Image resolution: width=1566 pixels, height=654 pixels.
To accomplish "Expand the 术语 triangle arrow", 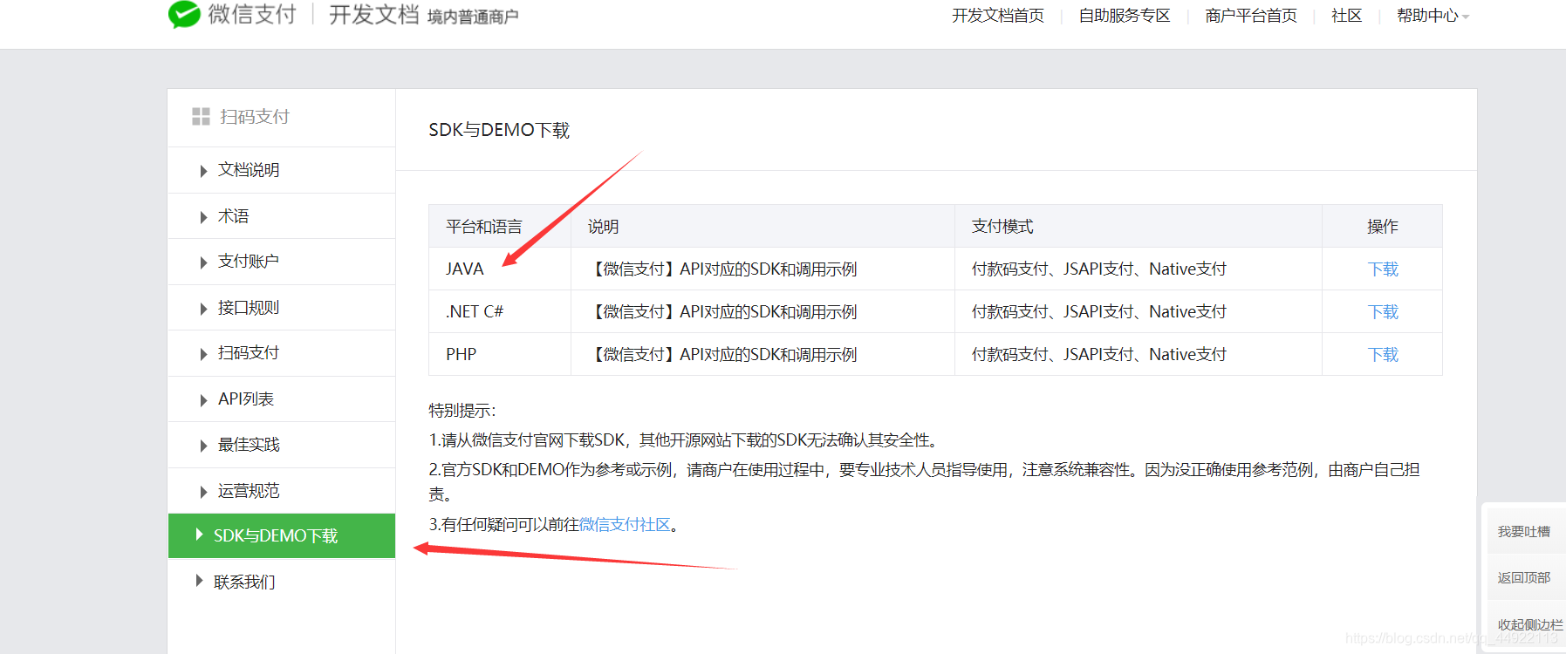I will (203, 217).
